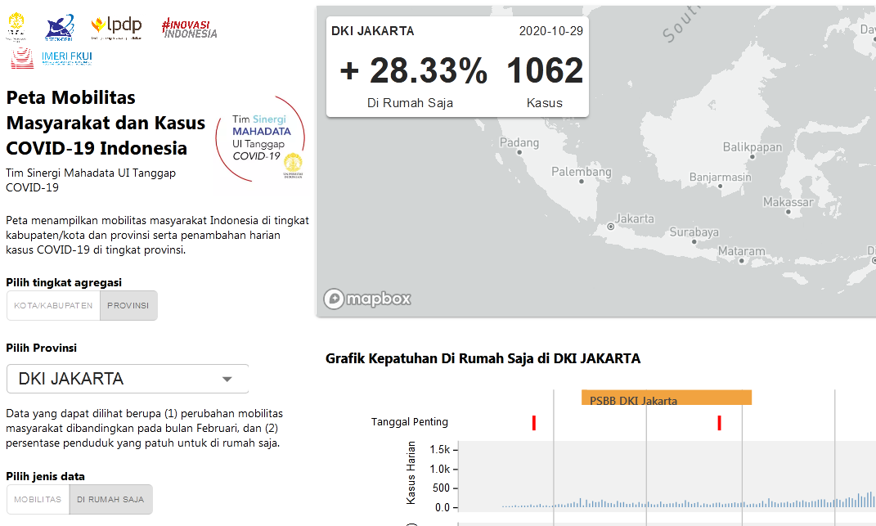This screenshot has width=876, height=526.
Task: Select the Mapbox logo on the map
Action: point(366,299)
